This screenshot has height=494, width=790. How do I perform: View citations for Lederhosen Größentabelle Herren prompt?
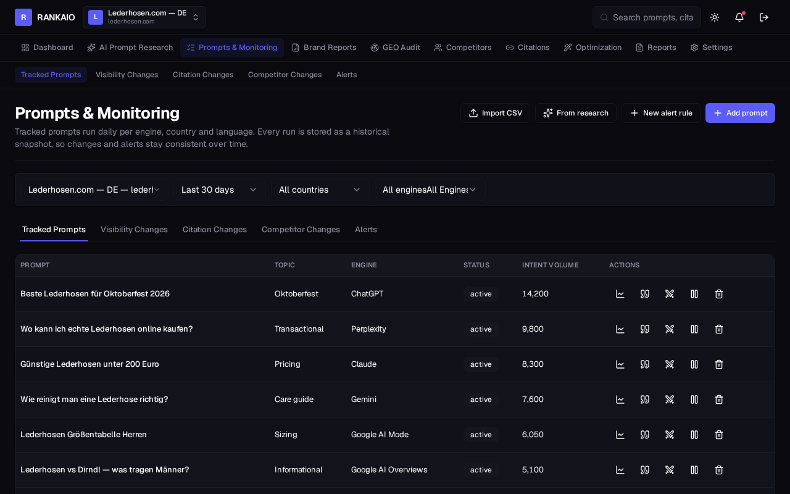[645, 435]
